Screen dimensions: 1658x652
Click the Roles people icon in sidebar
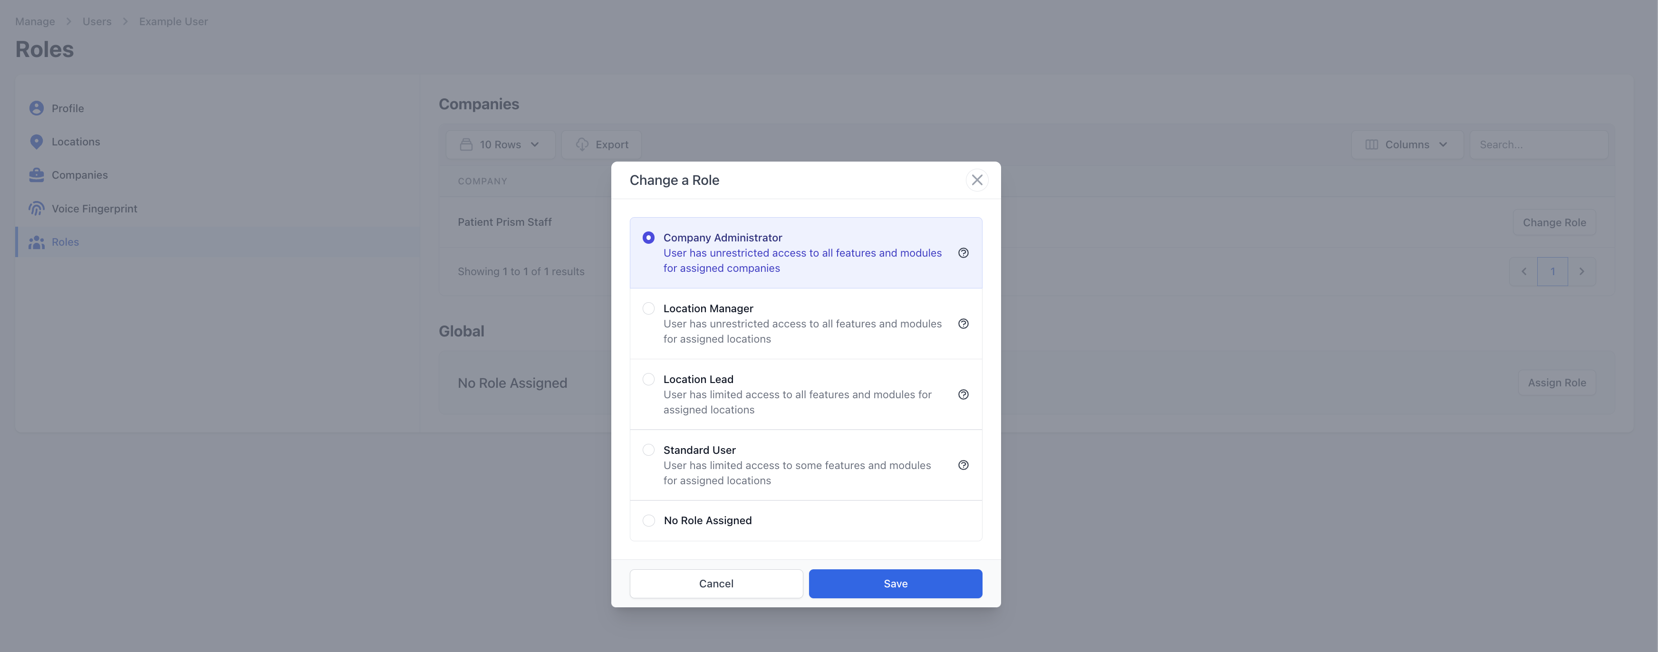[37, 242]
